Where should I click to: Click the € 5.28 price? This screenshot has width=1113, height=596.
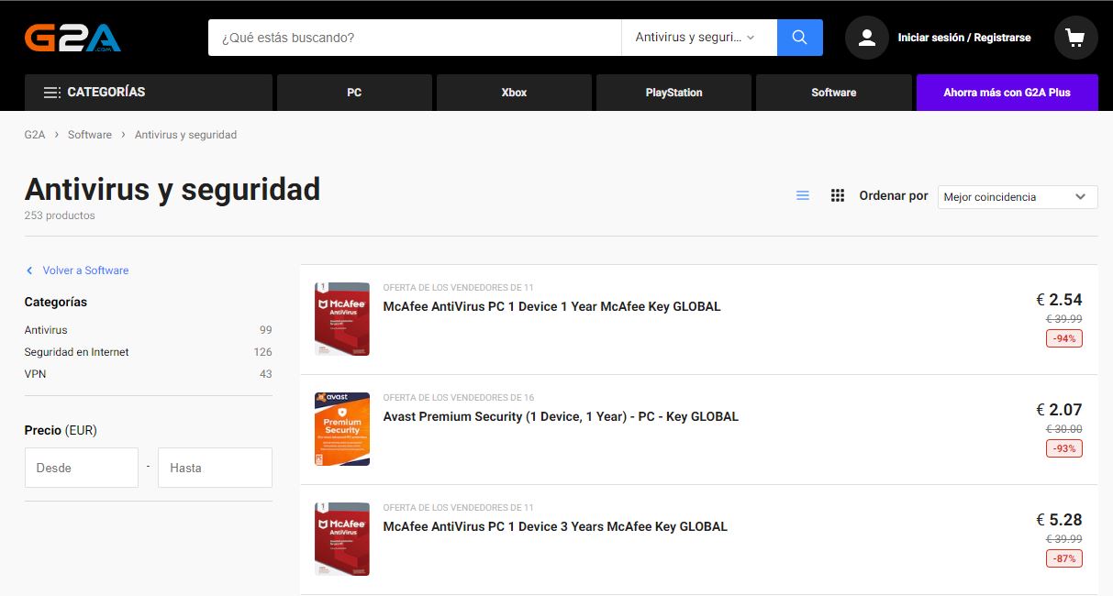[1059, 519]
